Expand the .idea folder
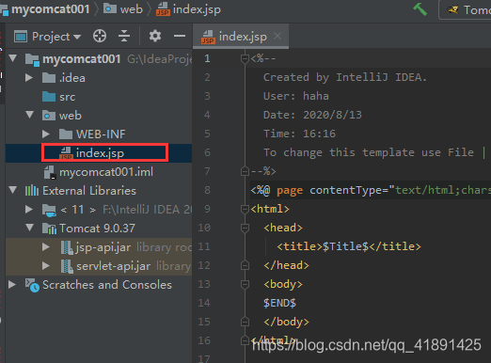 (29, 78)
